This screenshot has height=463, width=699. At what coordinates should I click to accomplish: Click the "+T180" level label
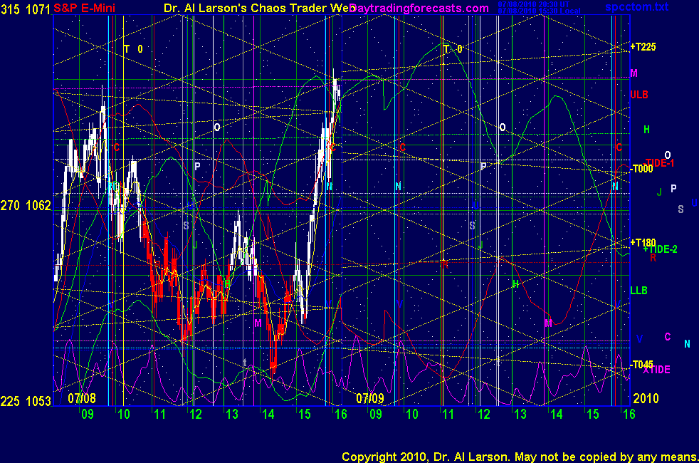643,243
